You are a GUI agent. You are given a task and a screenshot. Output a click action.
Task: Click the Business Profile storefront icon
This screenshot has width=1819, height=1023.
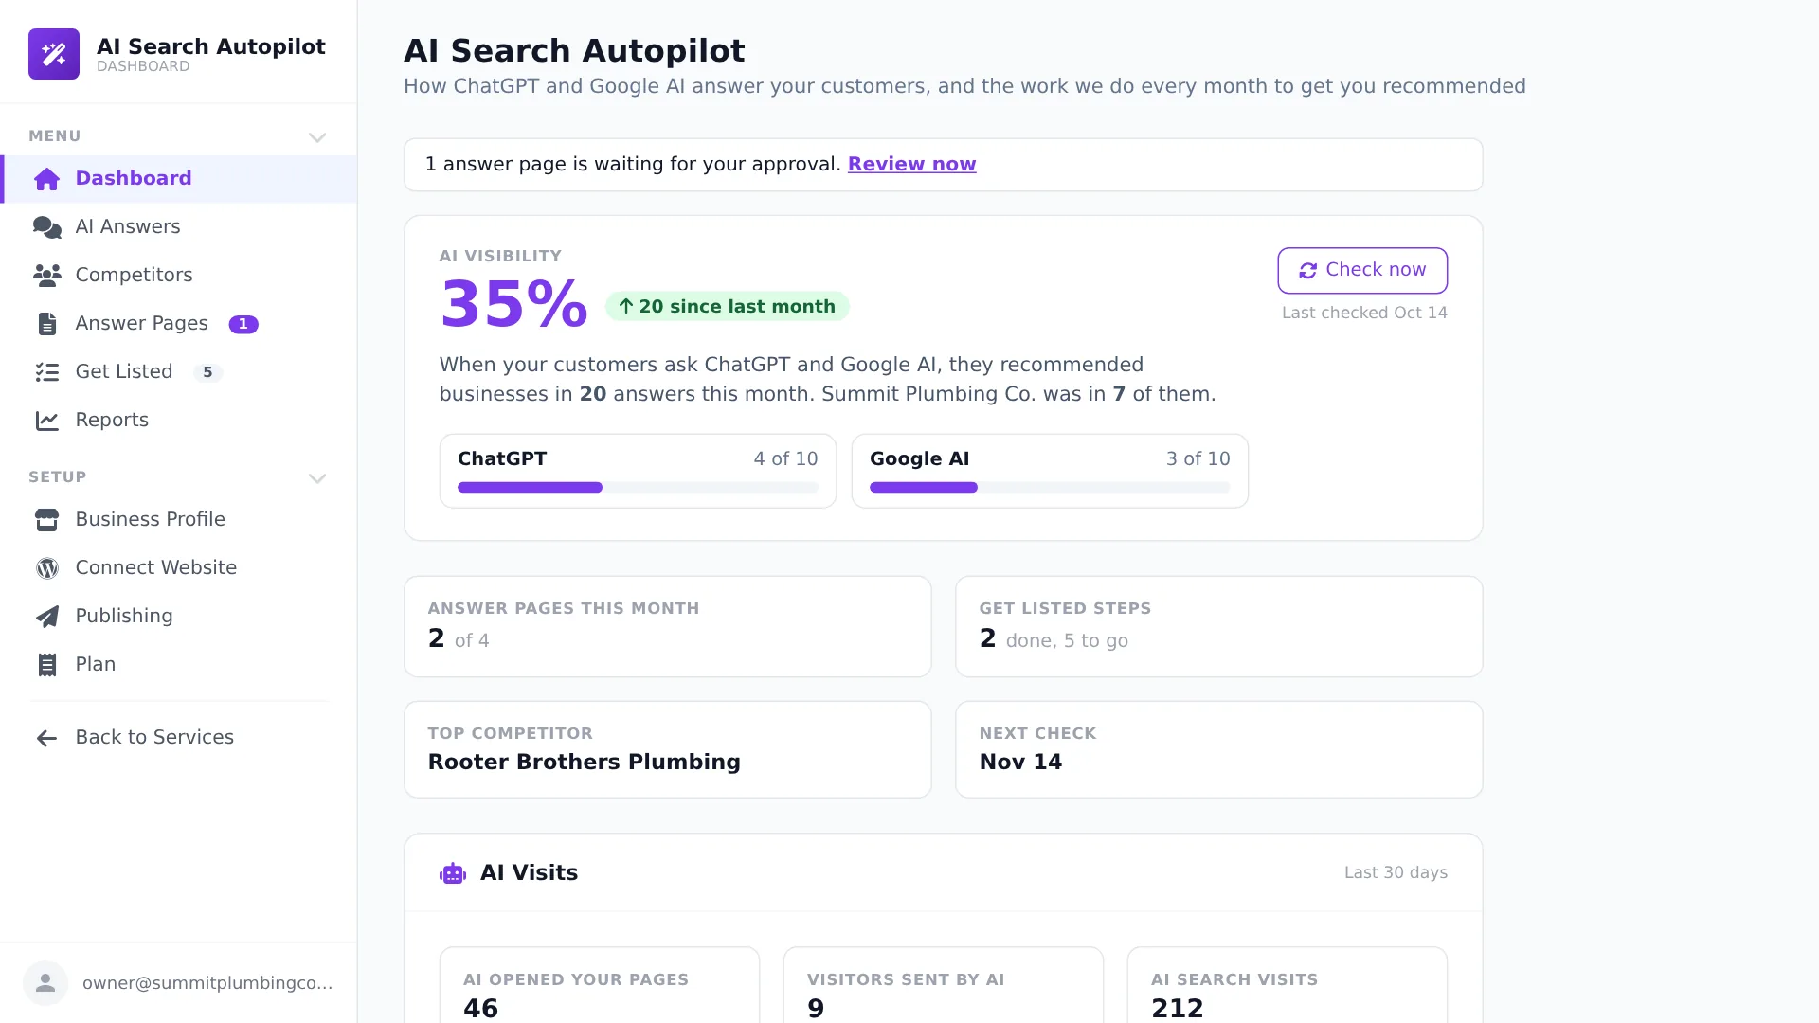pyautogui.click(x=46, y=520)
